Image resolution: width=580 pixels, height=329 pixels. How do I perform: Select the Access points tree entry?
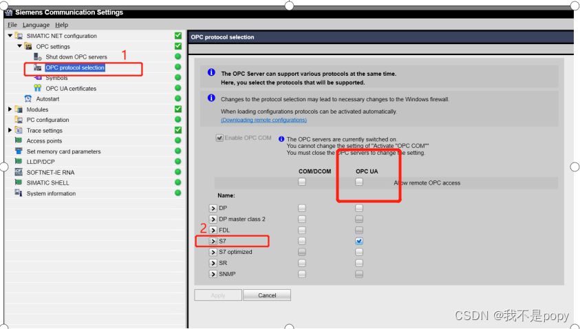pos(45,141)
